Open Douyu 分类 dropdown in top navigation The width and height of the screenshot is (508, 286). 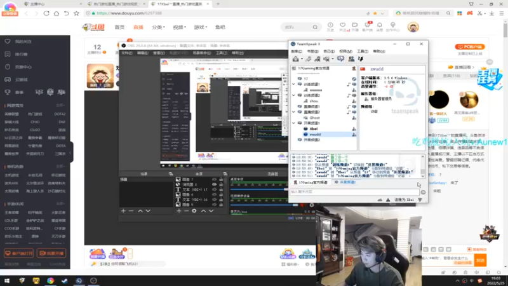[x=158, y=27]
